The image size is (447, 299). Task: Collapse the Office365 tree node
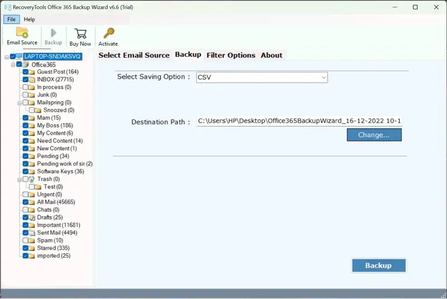[13, 65]
